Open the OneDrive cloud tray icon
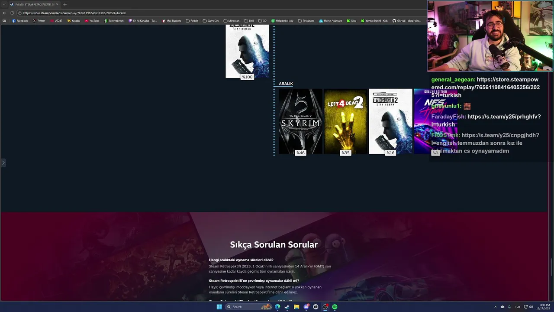 coord(502,307)
